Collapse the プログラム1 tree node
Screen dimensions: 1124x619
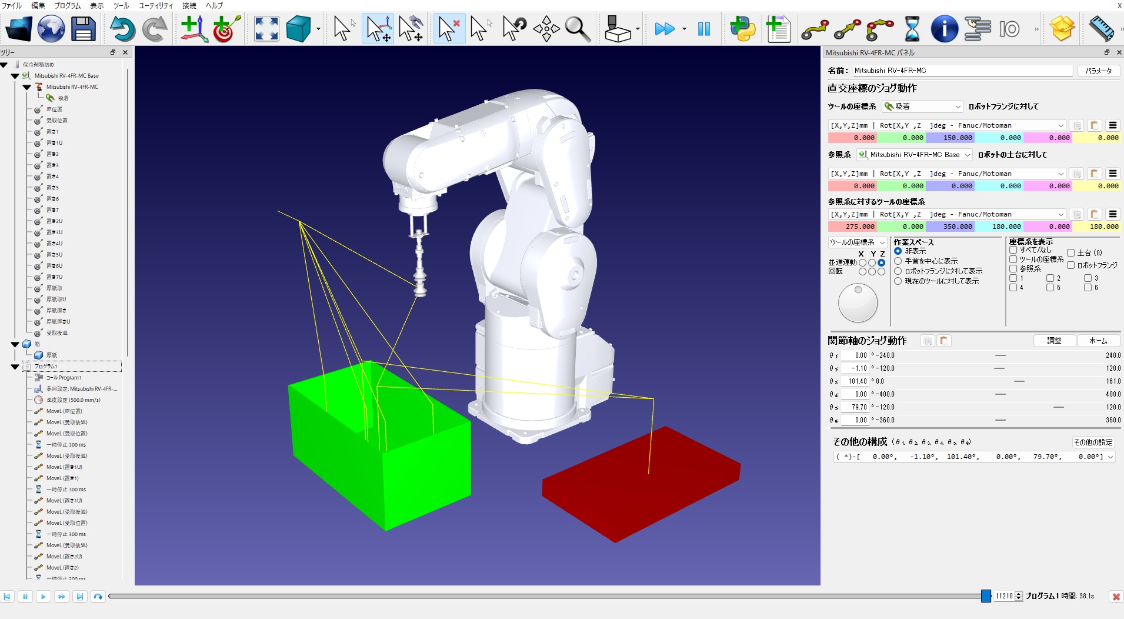[15, 367]
